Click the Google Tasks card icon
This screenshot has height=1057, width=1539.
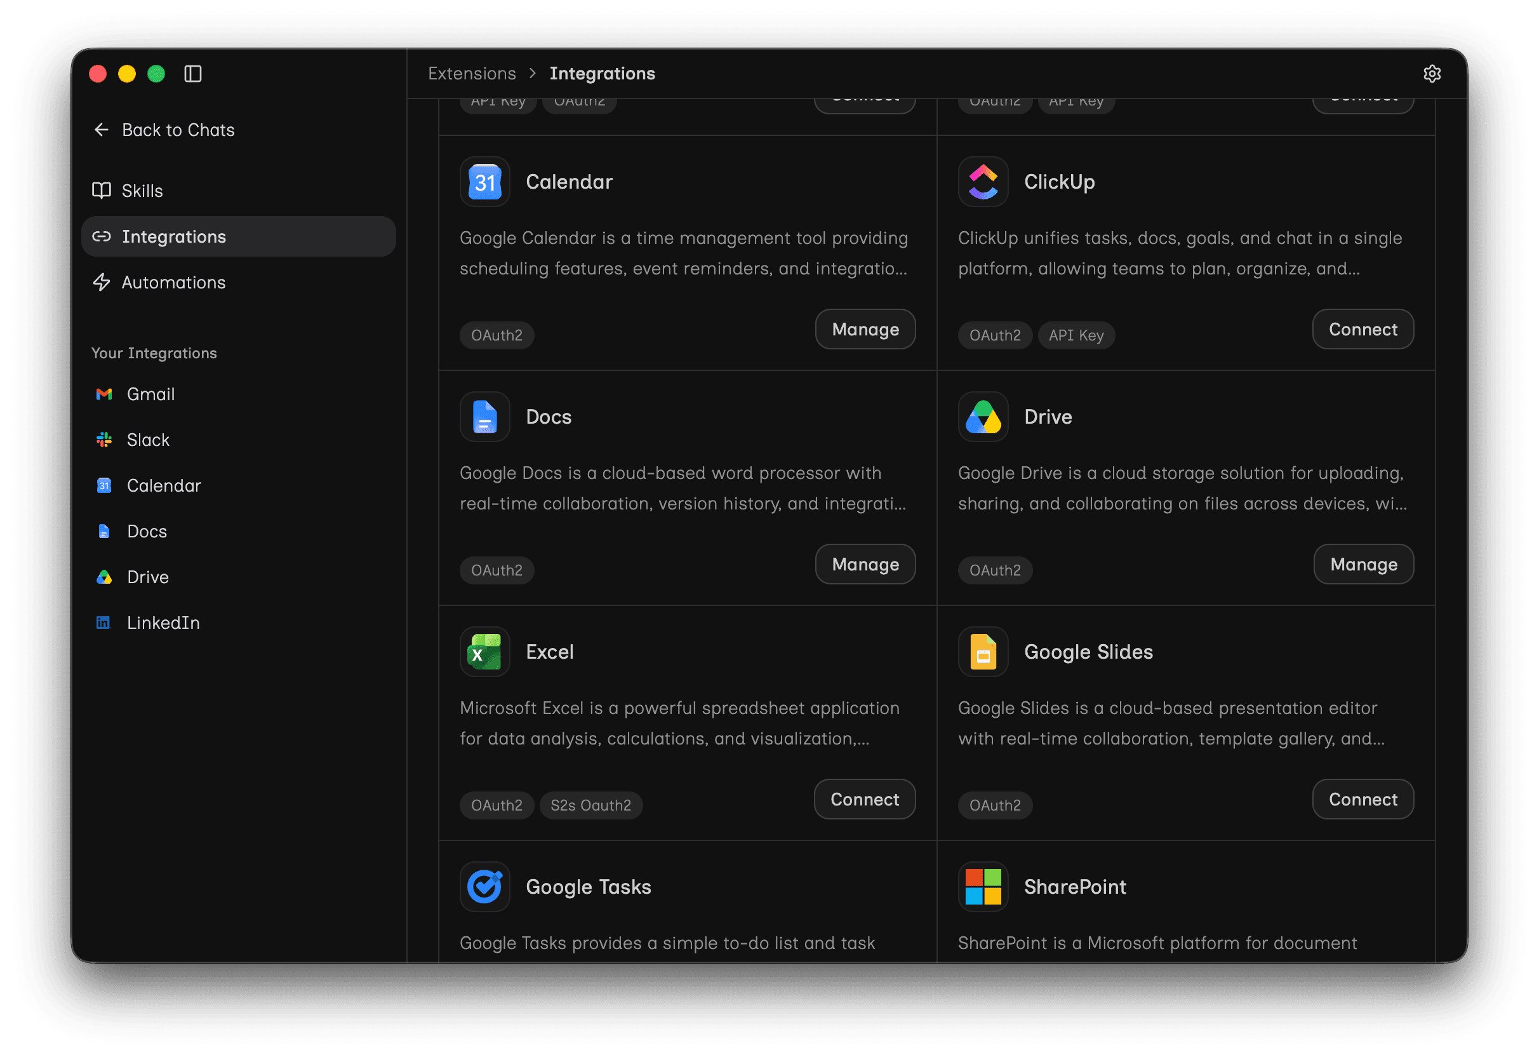point(484,887)
